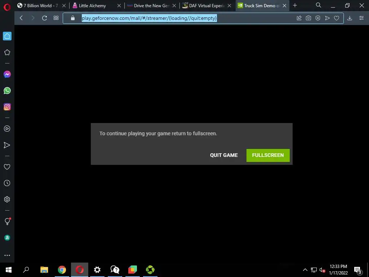Open Windows taskbar search
This screenshot has height=277, width=369.
point(26,270)
